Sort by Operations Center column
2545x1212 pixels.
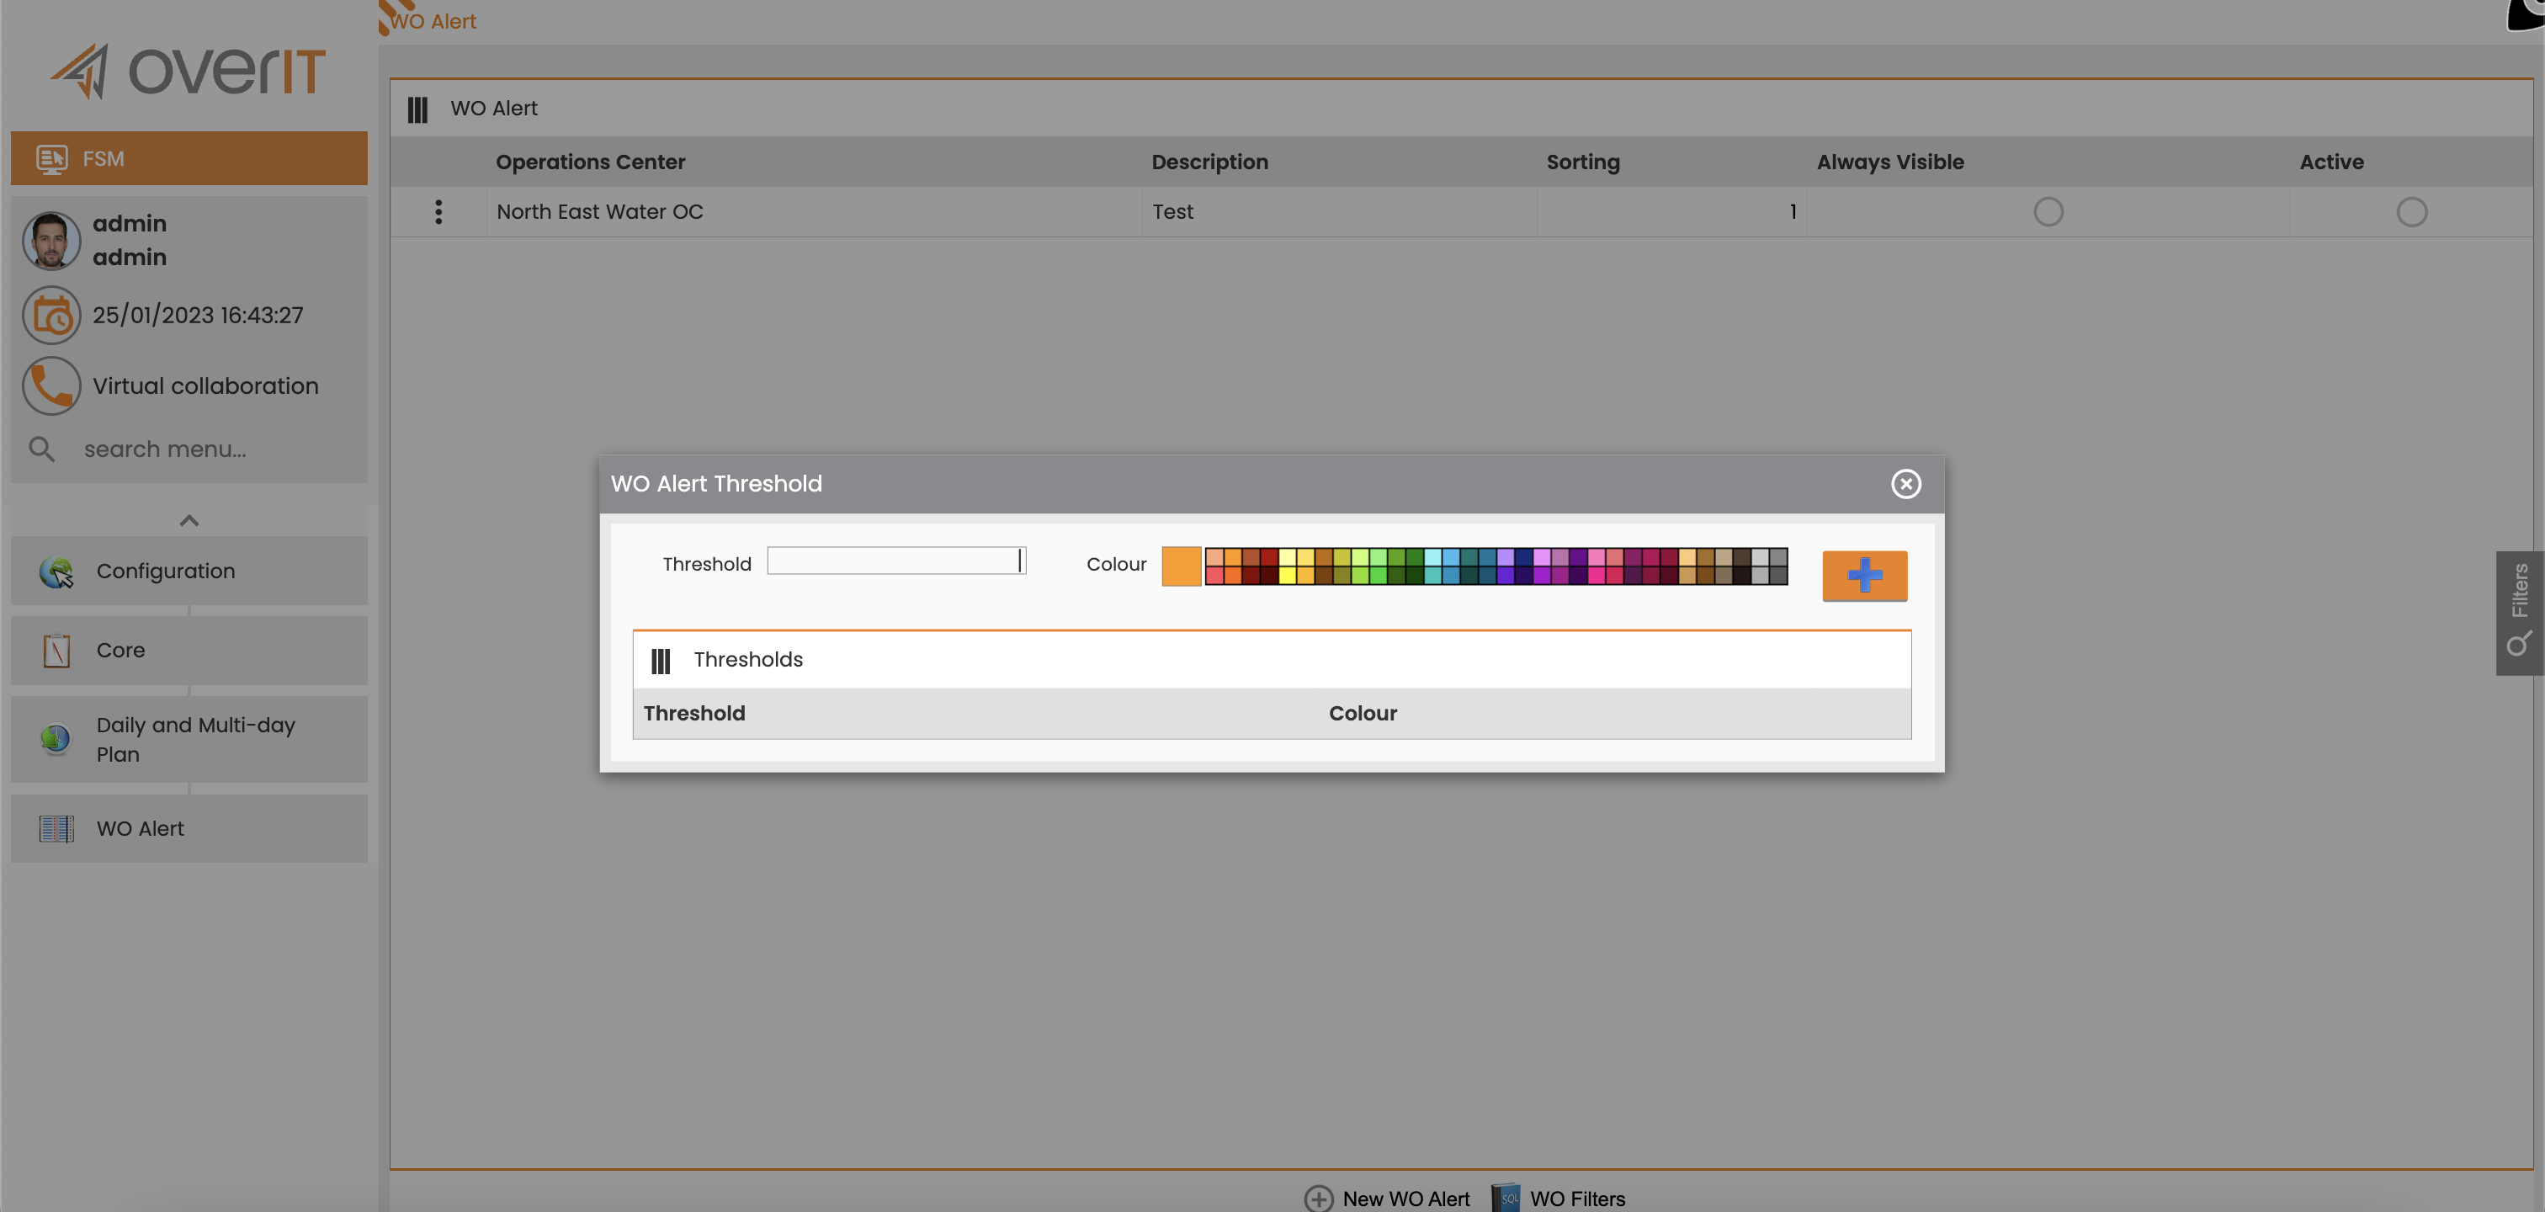pos(590,162)
